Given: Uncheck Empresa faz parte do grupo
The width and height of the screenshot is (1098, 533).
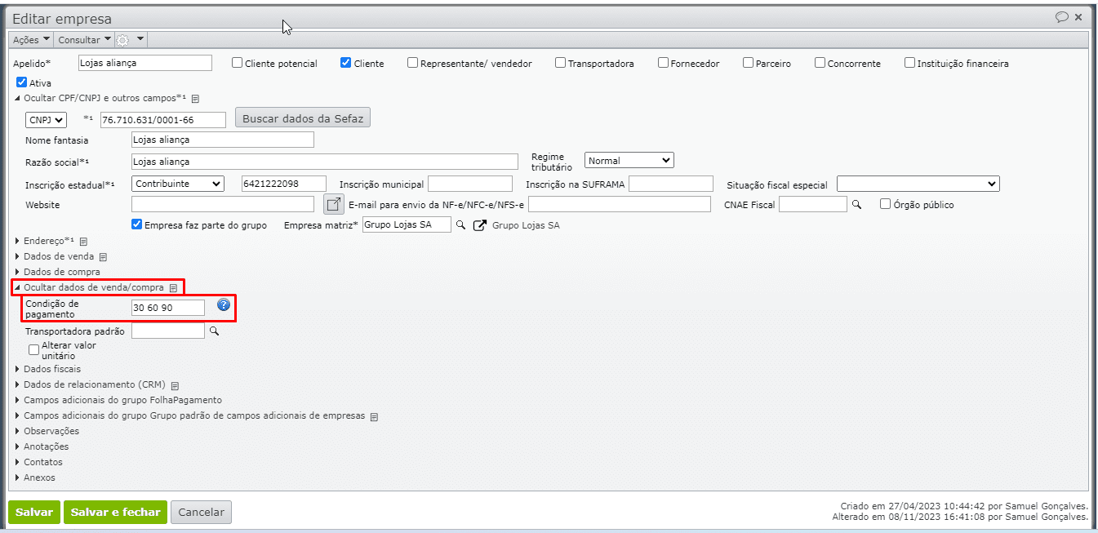Looking at the screenshot, I should (x=137, y=225).
